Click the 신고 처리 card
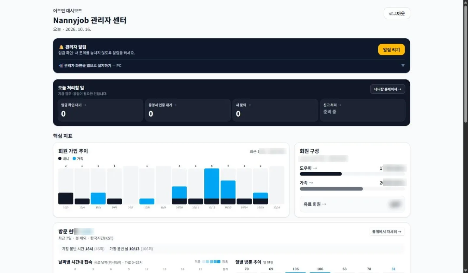The height and width of the screenshot is (273, 468). pos(362,110)
